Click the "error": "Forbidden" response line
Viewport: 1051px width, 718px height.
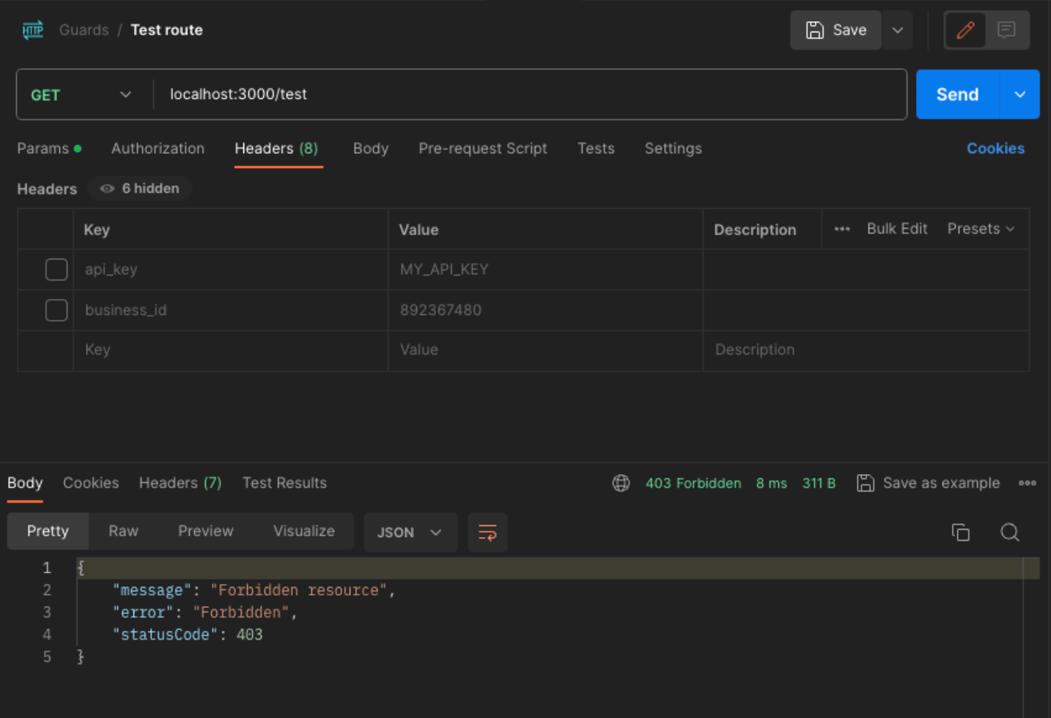coord(204,612)
